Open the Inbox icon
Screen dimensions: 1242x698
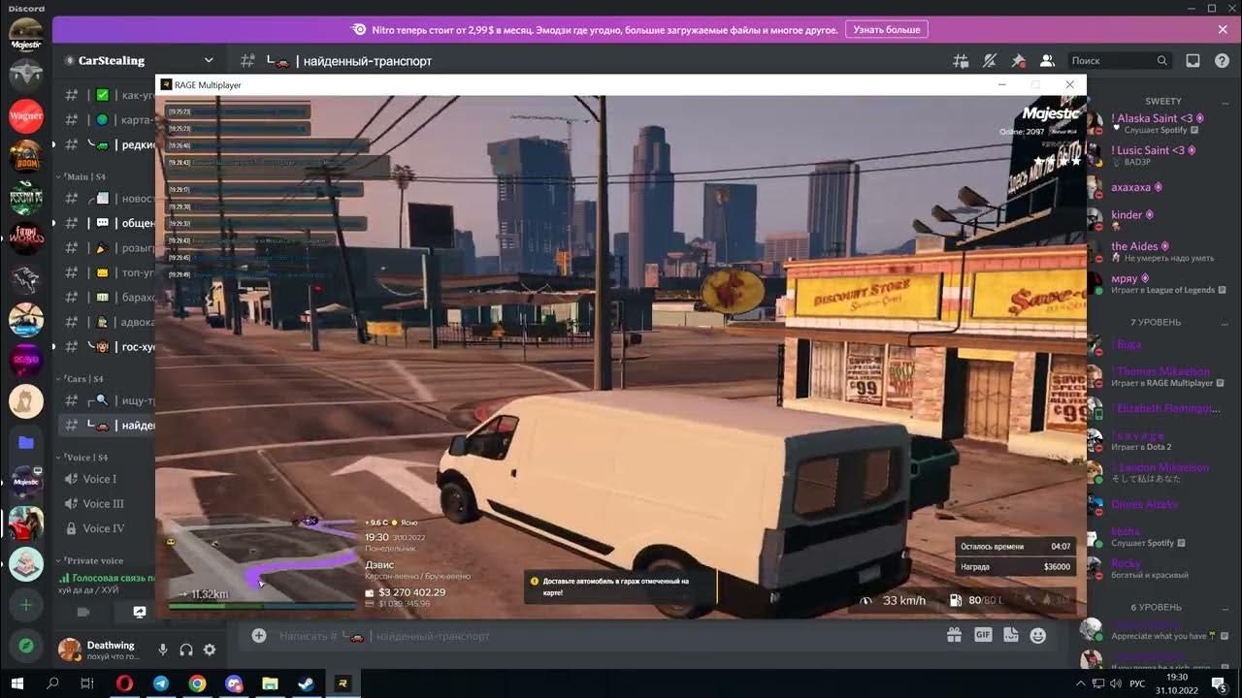(x=1193, y=60)
